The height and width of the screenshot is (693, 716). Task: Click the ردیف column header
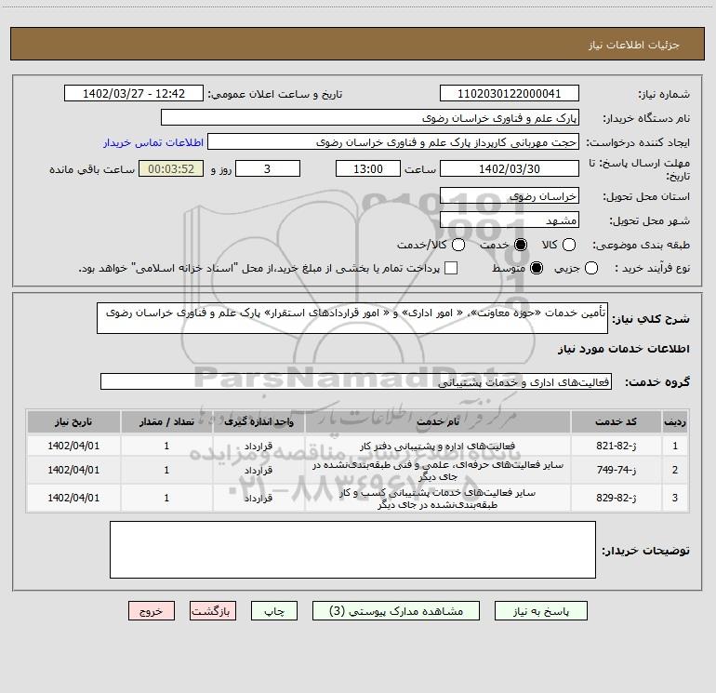point(675,421)
